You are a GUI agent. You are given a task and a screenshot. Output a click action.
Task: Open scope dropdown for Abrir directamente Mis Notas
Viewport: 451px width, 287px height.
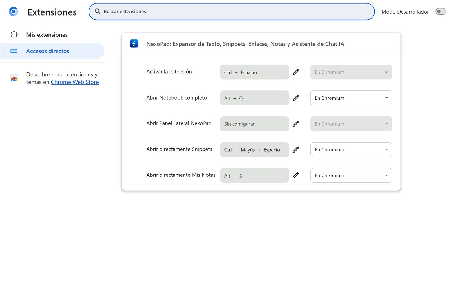pos(351,175)
